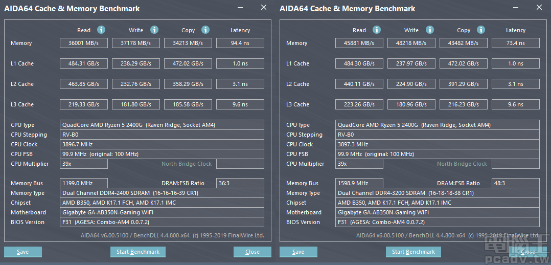
Task: Click DRAM:FSB Ratio field 48:3
Action: pyautogui.click(x=516, y=183)
